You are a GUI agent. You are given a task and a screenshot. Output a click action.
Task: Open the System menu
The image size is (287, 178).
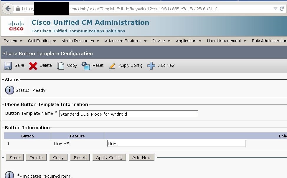point(13,41)
